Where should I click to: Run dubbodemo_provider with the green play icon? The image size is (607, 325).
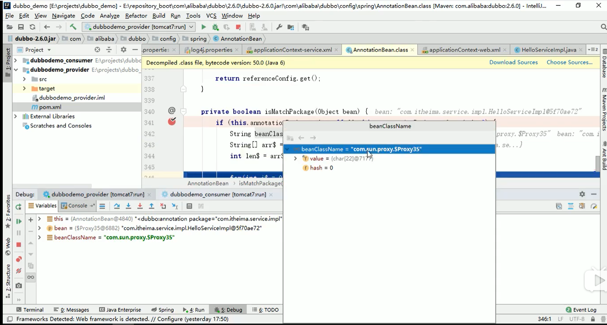[204, 27]
